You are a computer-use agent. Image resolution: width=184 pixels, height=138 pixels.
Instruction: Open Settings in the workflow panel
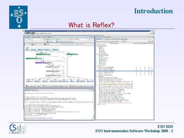(49, 42)
